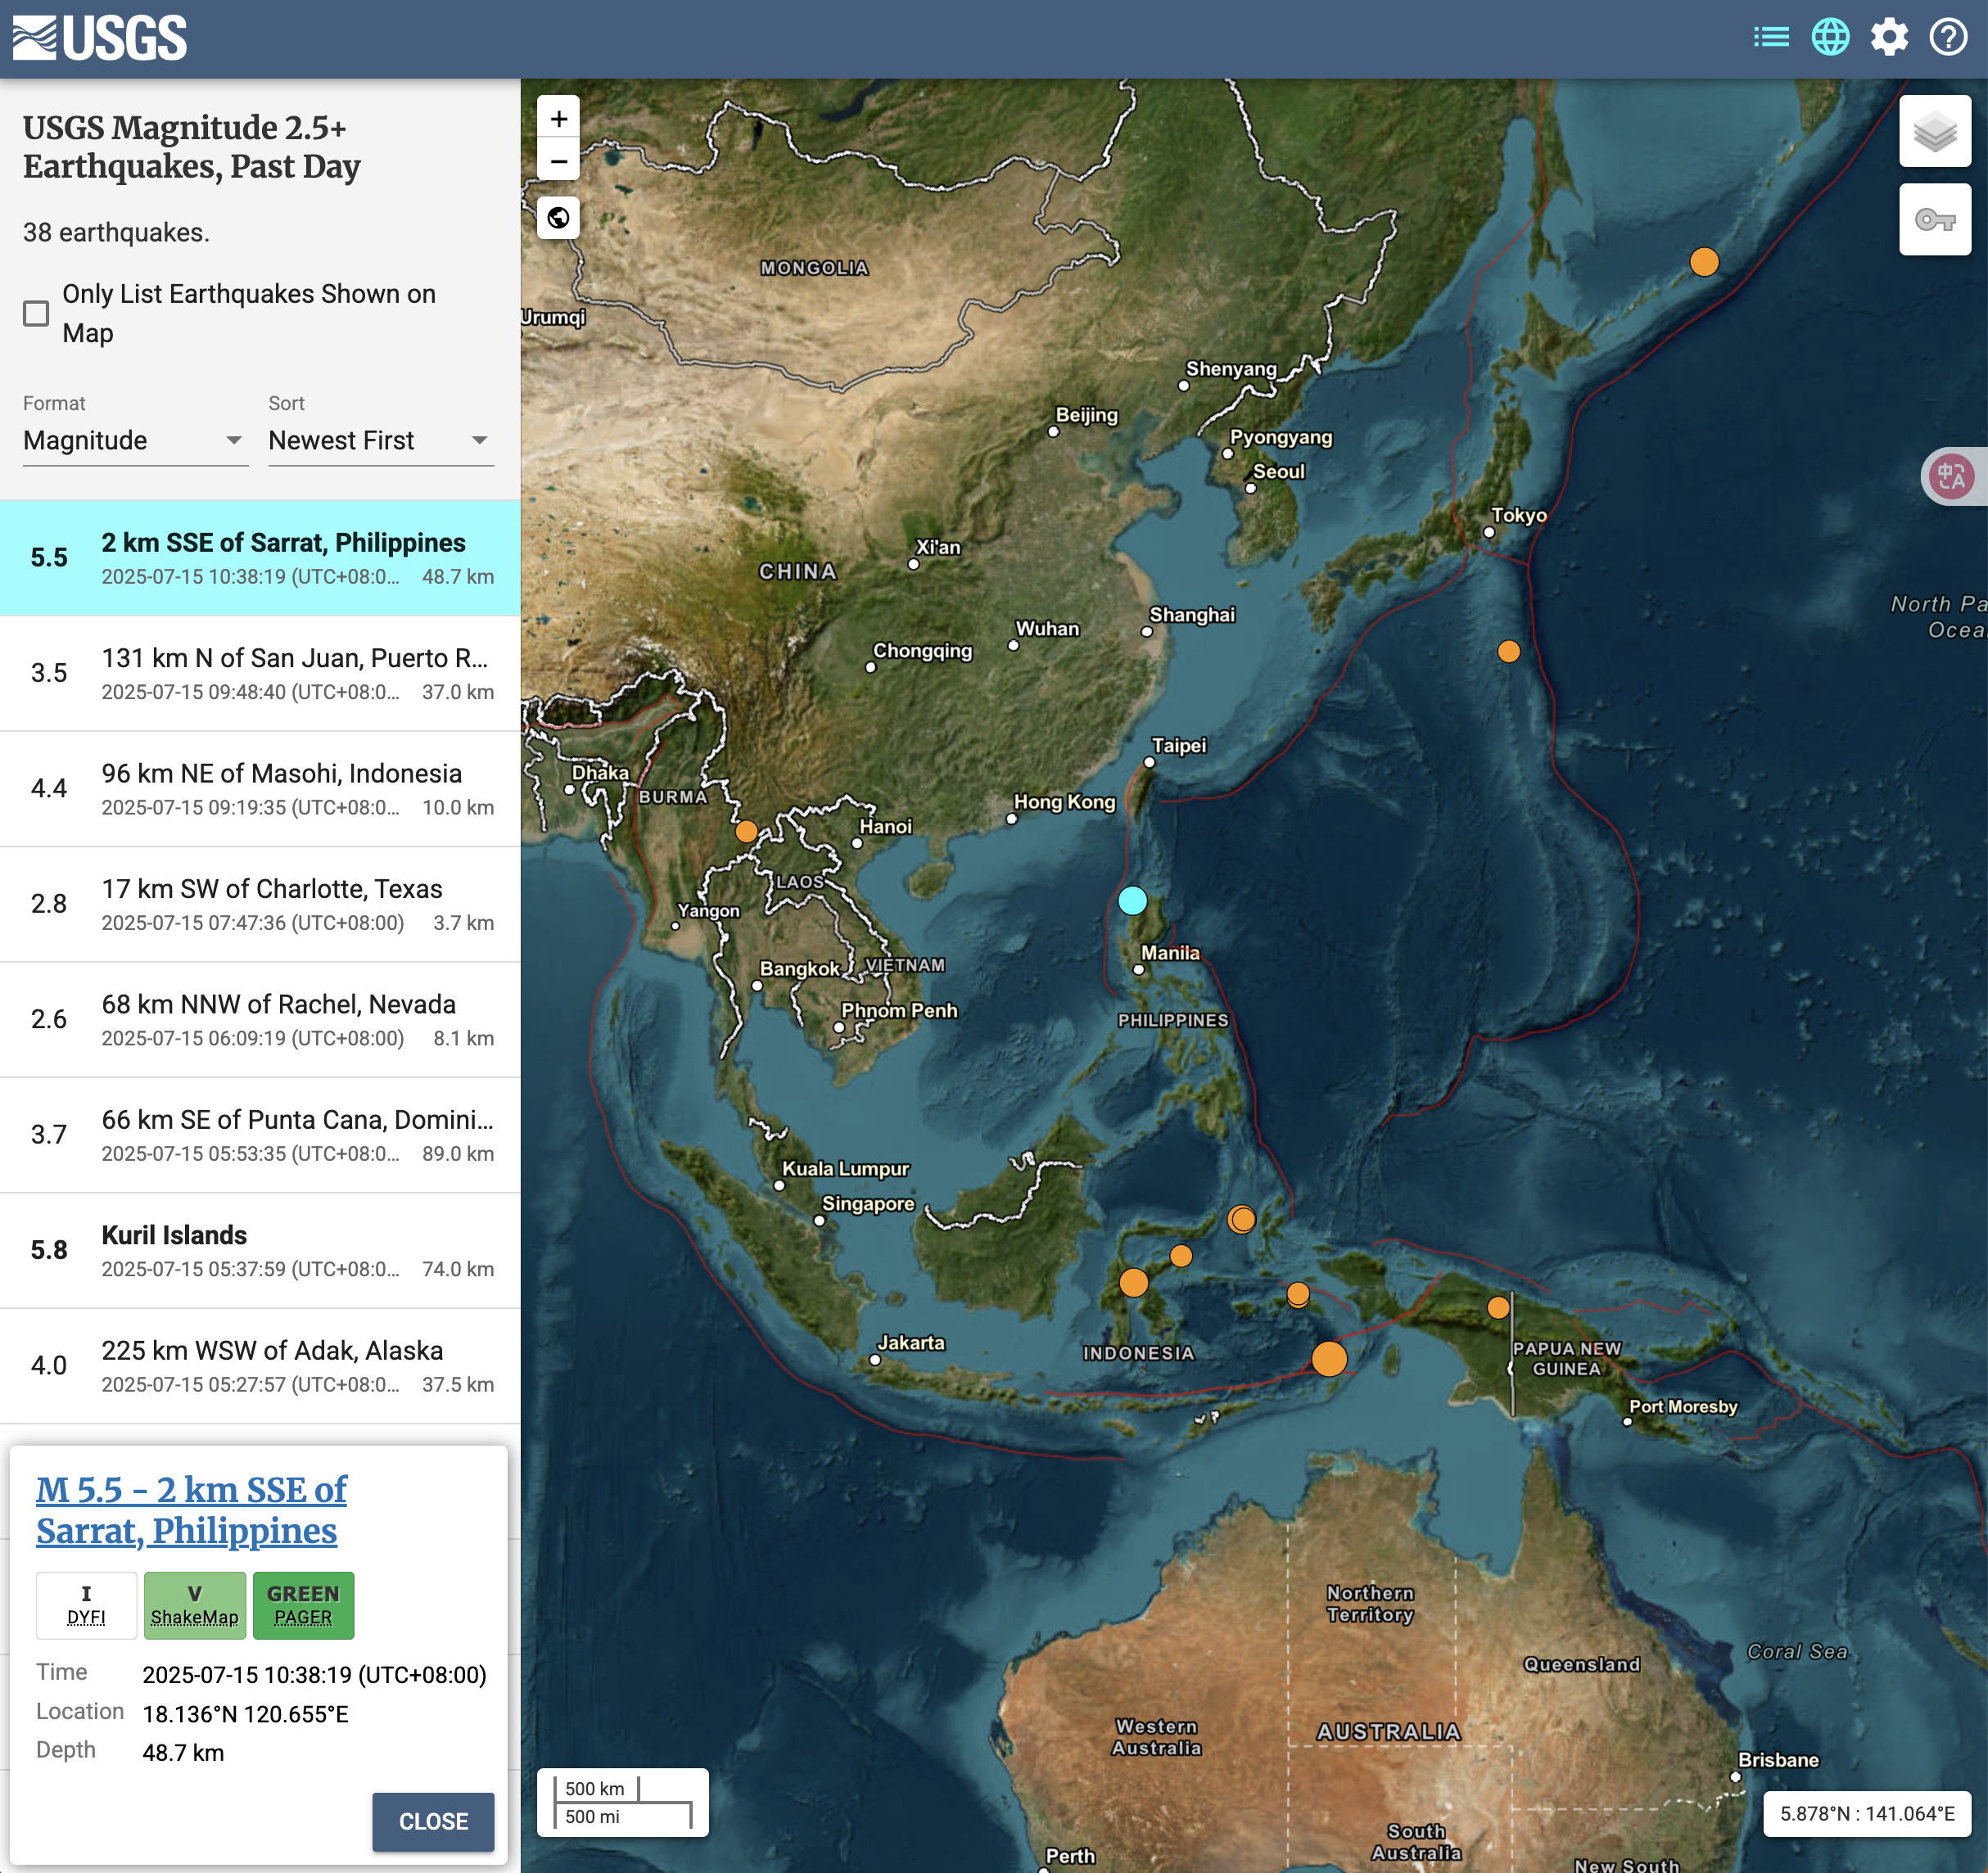Check Only List Earthquakes Shown on Map

(x=36, y=313)
